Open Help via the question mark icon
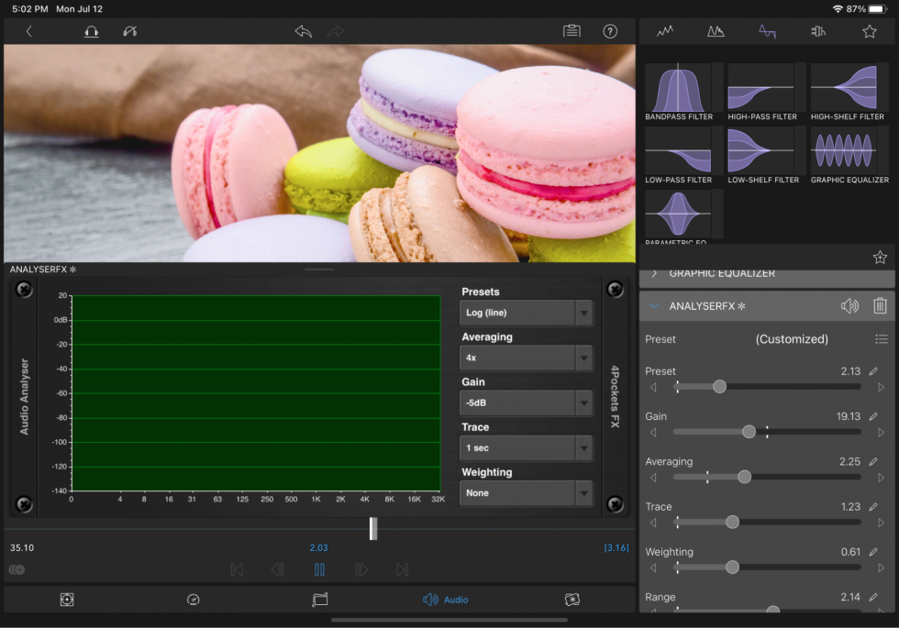The width and height of the screenshot is (899, 628). (609, 30)
